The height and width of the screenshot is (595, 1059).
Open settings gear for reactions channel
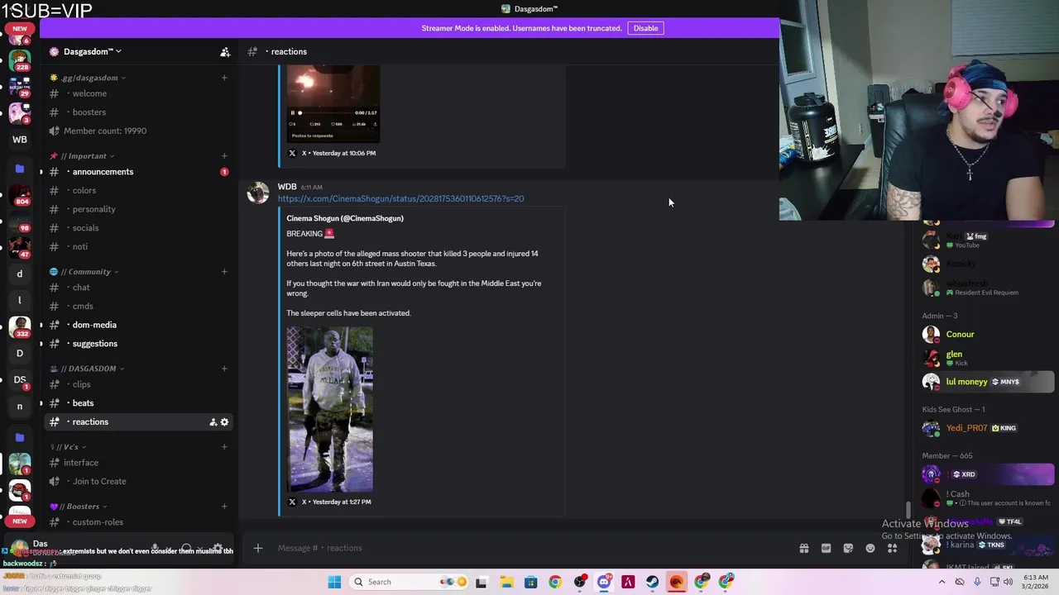[x=224, y=422]
